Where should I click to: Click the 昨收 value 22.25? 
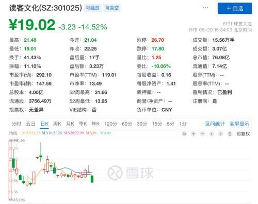point(90,49)
